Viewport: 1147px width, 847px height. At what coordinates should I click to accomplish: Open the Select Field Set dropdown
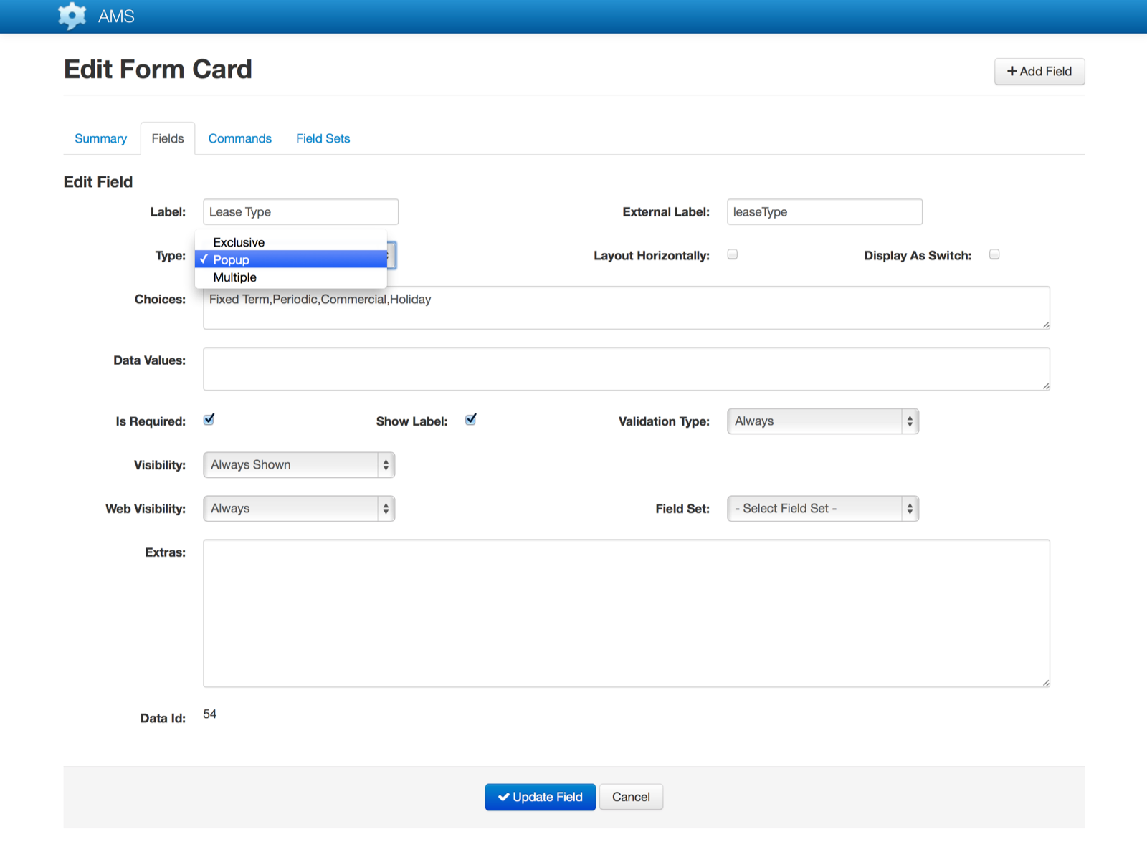click(x=822, y=509)
